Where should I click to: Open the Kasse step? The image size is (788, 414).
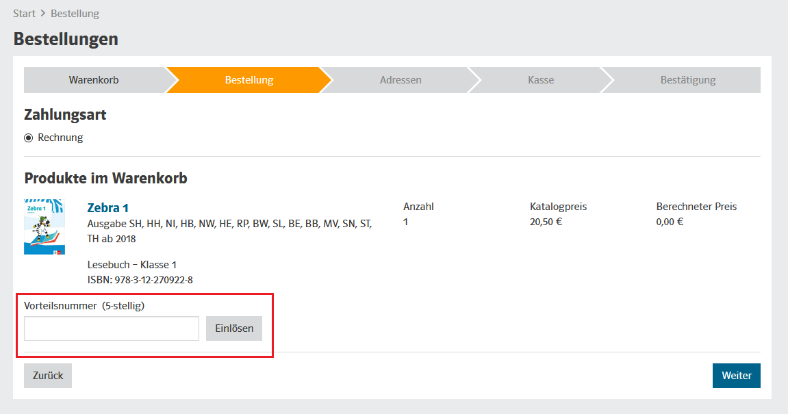[x=541, y=80]
